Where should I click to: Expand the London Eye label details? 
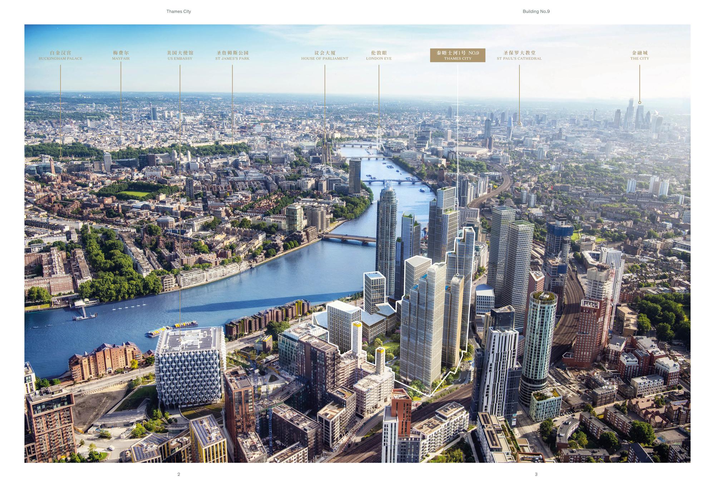click(x=378, y=55)
